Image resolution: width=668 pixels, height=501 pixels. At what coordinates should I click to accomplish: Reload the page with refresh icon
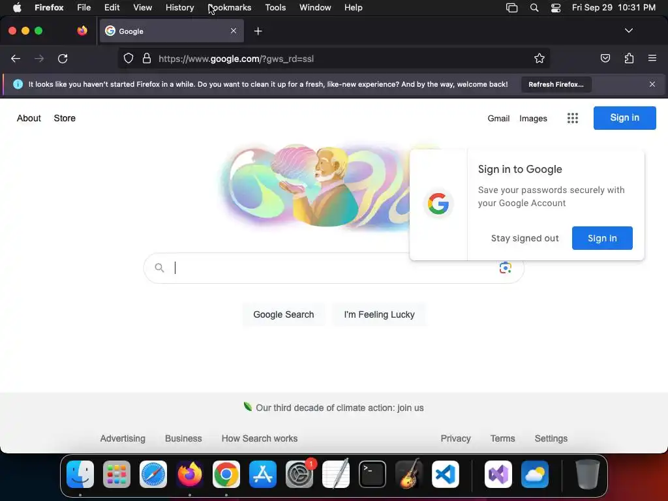[63, 58]
